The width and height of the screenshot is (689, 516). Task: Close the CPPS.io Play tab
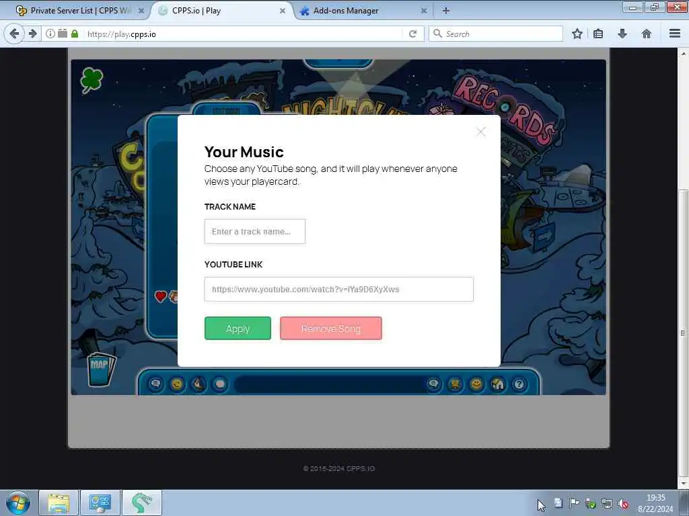click(283, 11)
